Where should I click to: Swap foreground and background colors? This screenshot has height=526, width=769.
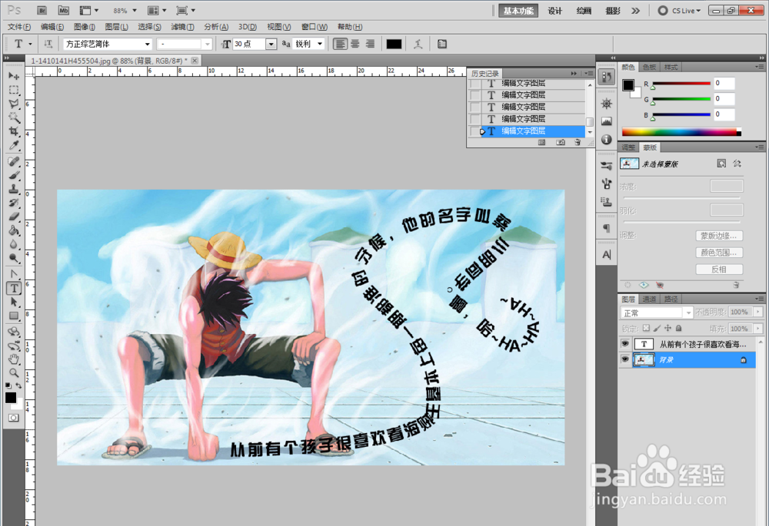coord(18,386)
